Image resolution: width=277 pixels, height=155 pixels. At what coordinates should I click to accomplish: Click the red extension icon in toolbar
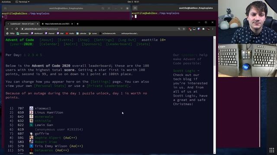point(190,29)
